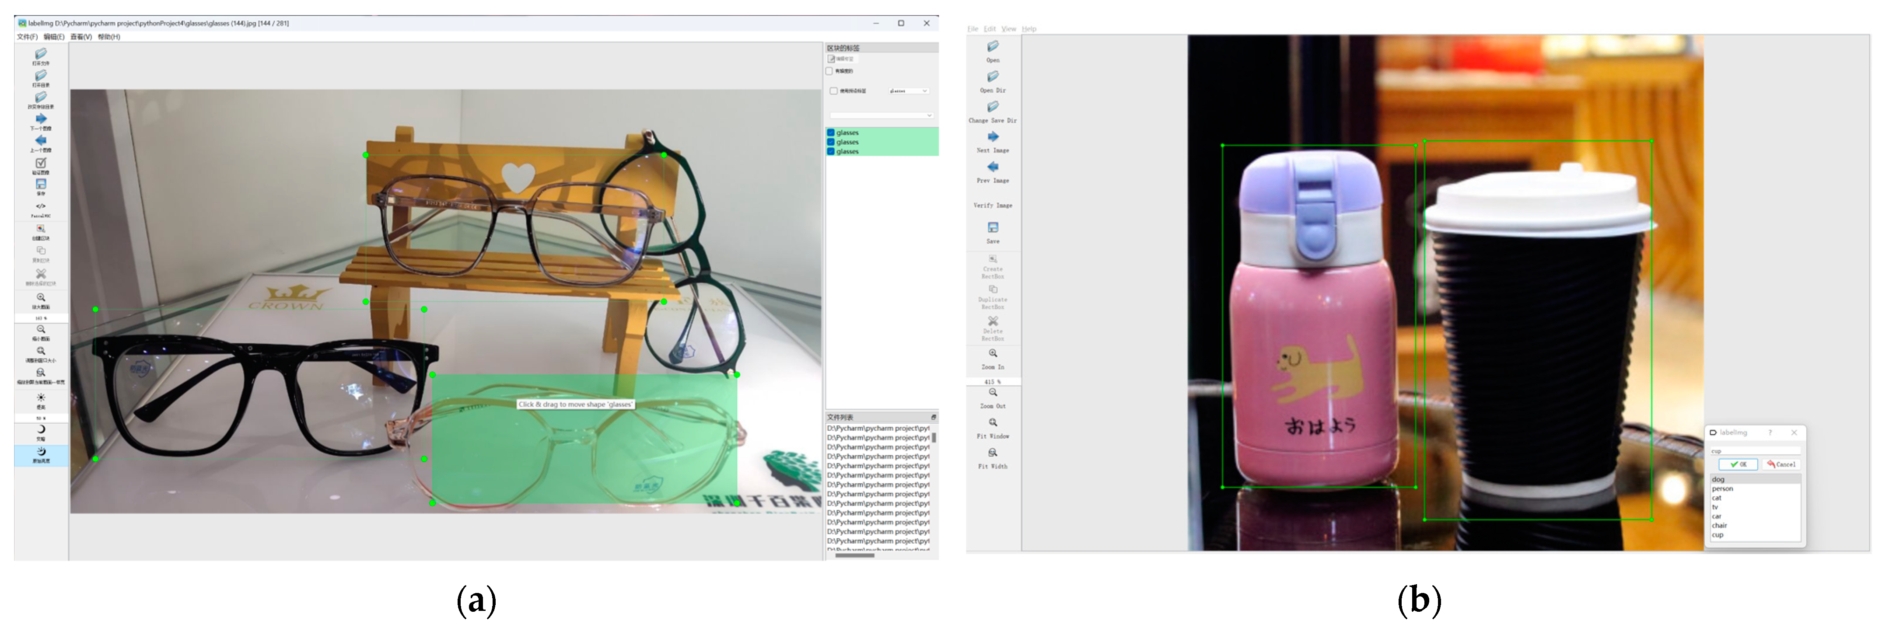Viewport: 1882px width, 631px height.
Task: Click Change Save Dir icon
Action: click(992, 107)
